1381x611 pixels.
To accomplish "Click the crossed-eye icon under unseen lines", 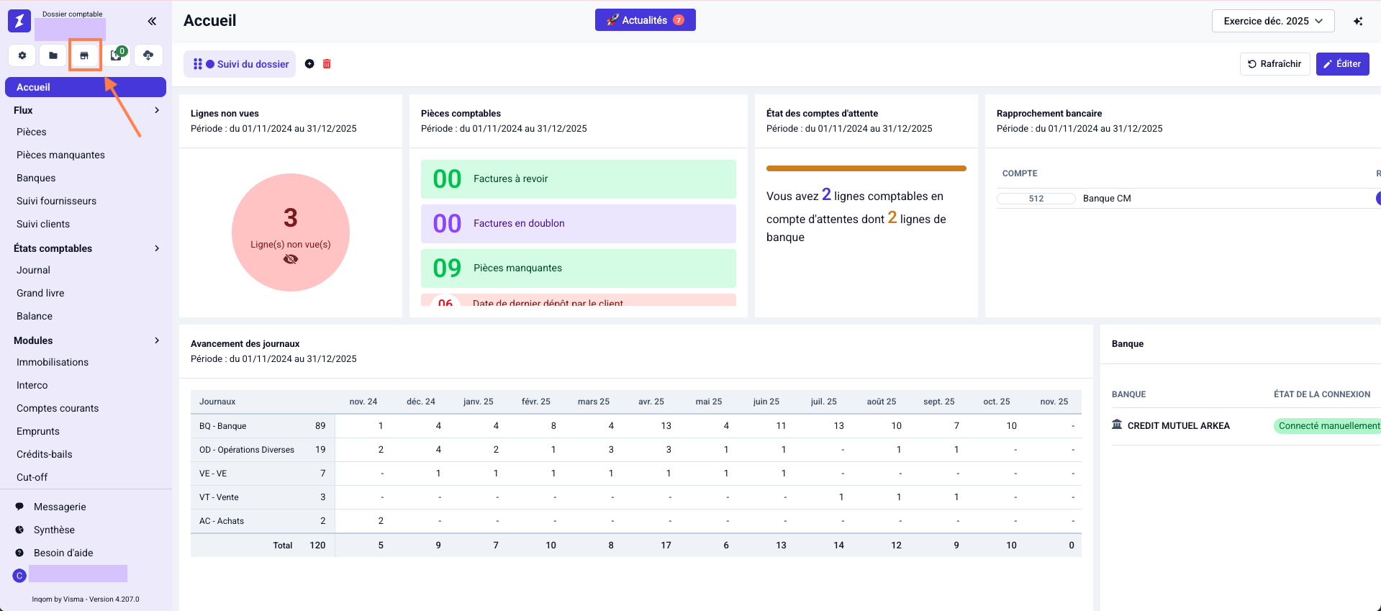I will 291,259.
